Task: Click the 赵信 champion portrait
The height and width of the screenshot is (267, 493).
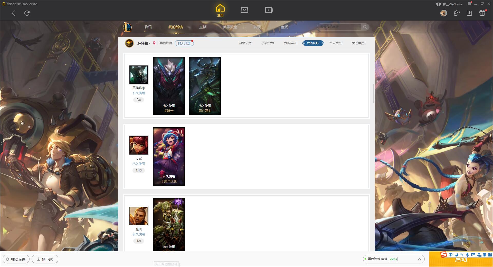Action: pyautogui.click(x=139, y=216)
